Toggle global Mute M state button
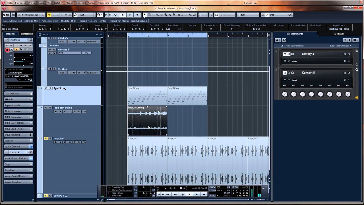 (x=49, y=15)
